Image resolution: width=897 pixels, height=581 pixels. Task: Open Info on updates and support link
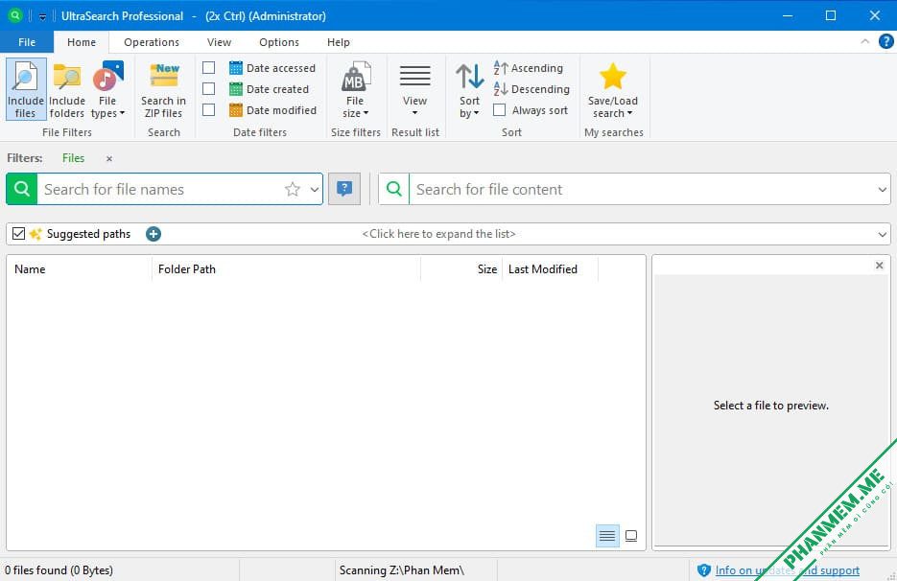click(x=788, y=570)
